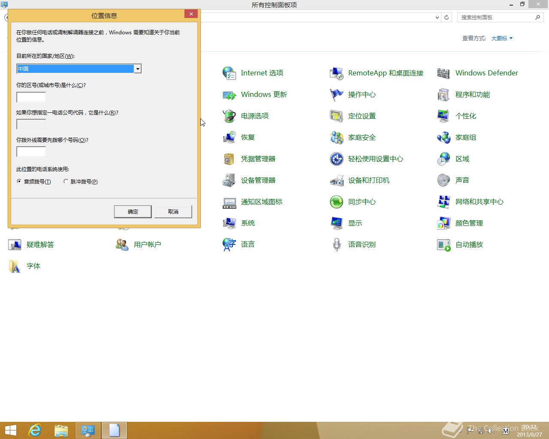Refresh the control panel address bar
549x439 pixels.
coord(446,18)
